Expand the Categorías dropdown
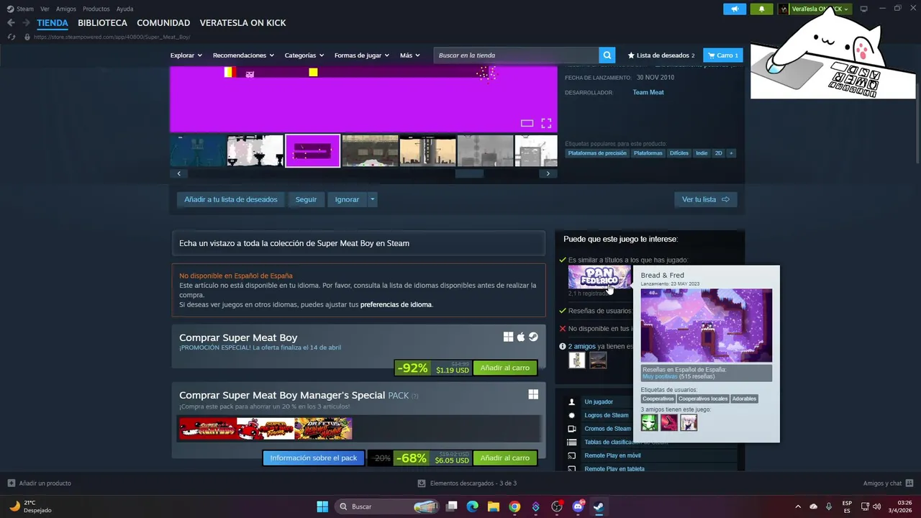 click(x=304, y=55)
